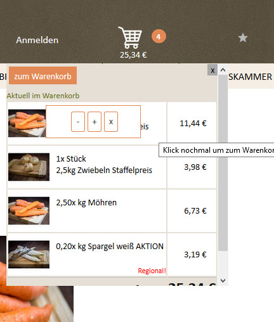The image size is (274, 322).
Task: Open the shopping cart icon
Action: pos(130,37)
